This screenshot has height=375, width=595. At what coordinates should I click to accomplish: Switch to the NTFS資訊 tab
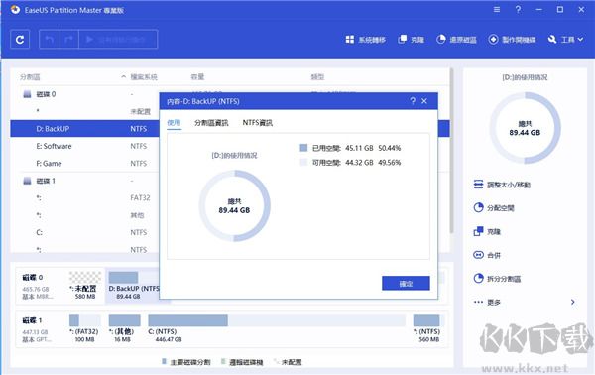pos(258,123)
